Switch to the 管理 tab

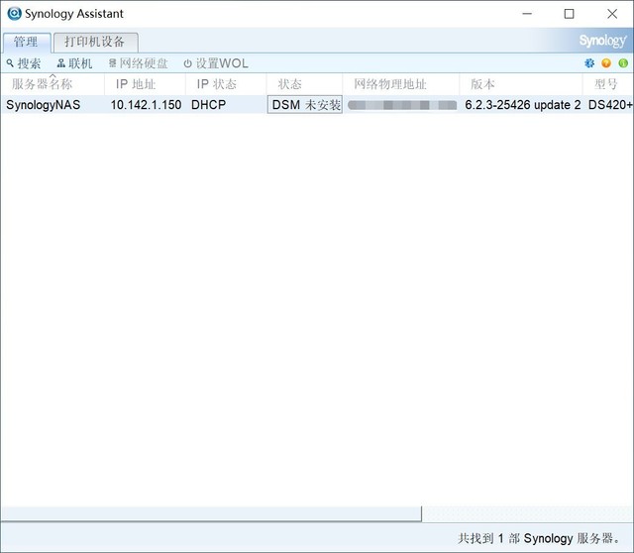(27, 42)
